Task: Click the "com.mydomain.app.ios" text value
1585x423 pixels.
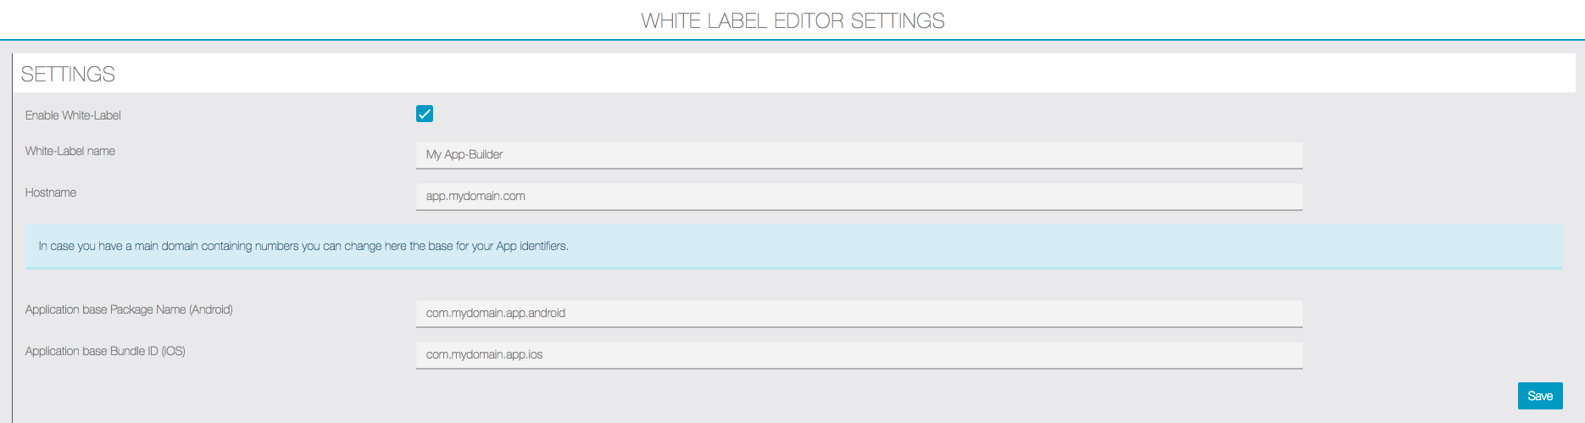Action: tap(484, 354)
